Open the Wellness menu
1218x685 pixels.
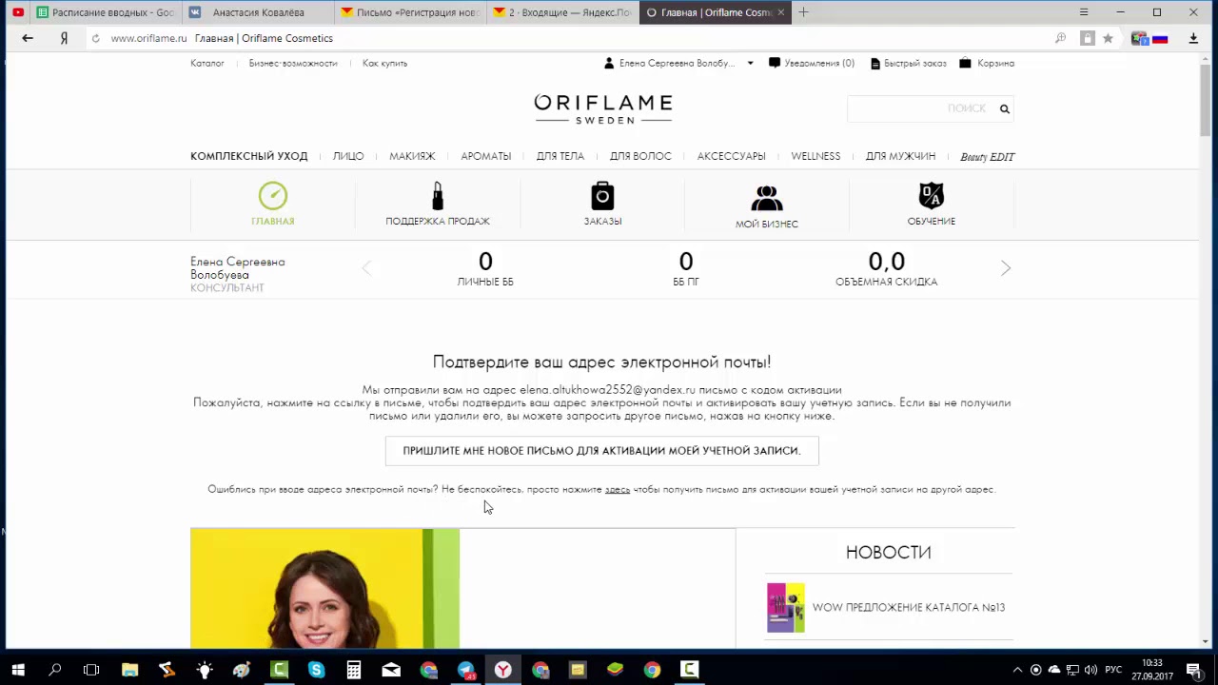[815, 156]
